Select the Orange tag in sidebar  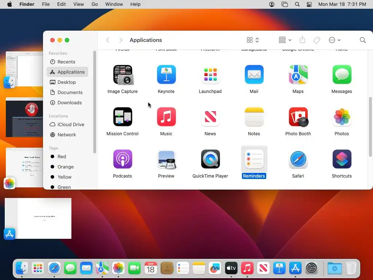click(67, 167)
